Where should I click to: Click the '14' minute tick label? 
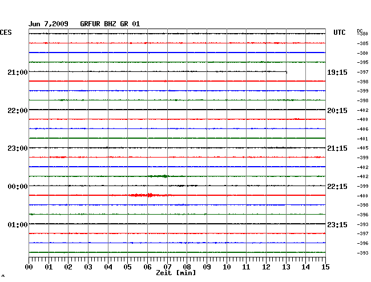click(x=305, y=267)
